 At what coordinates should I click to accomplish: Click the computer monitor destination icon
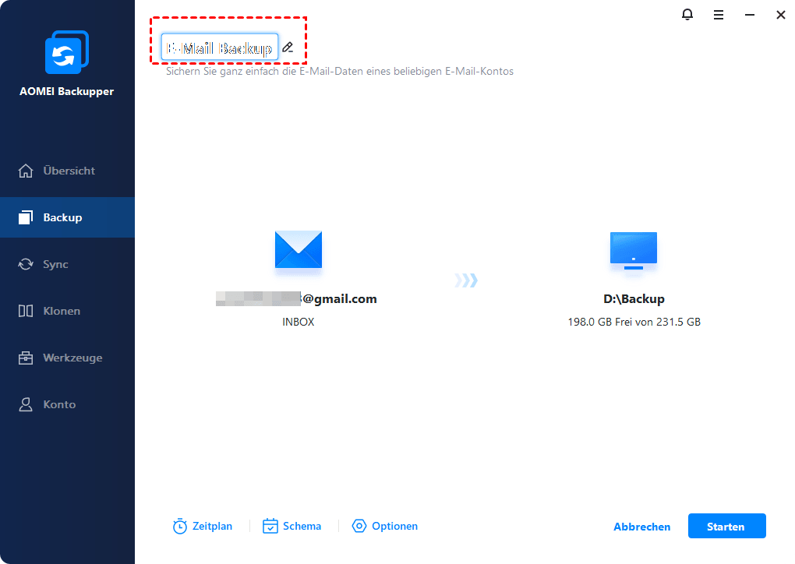633,250
